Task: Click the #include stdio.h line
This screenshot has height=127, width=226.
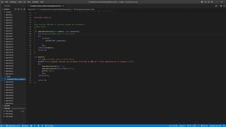Action: [43, 18]
